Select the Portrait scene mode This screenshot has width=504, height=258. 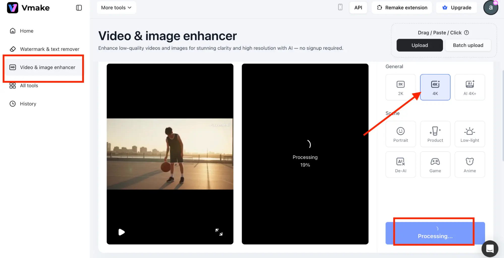400,134
